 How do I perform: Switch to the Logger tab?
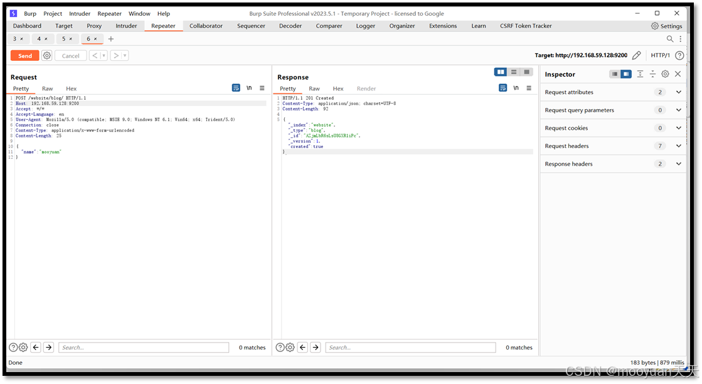(365, 26)
